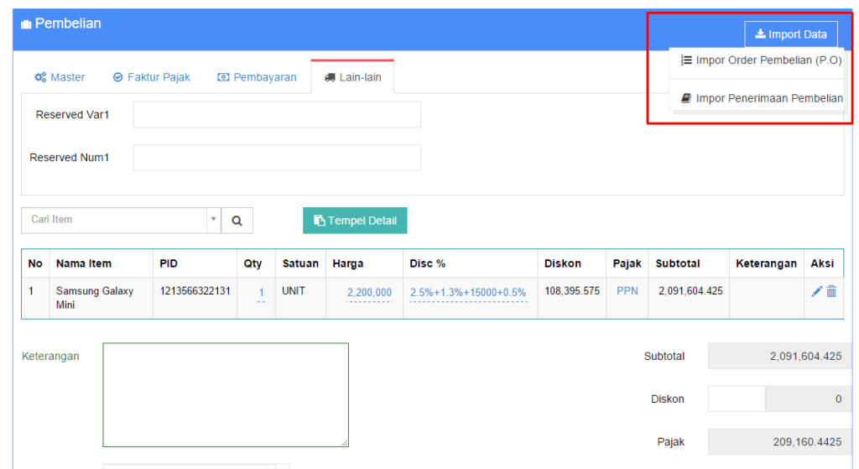Image resolution: width=859 pixels, height=469 pixels.
Task: Click the magnifier search button beside Cari Item
Action: click(237, 221)
